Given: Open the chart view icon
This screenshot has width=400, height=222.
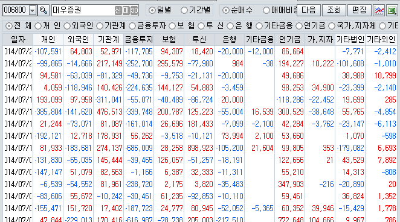Looking at the screenshot, I should pyautogui.click(x=379, y=10).
